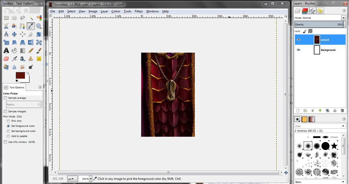Select the Measure compass tool
Screen dimensions: 349x184
6,34
